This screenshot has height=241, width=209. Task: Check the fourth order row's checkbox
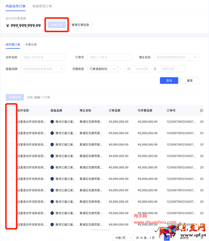point(11,156)
